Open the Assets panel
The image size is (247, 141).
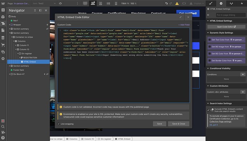coord(3,52)
